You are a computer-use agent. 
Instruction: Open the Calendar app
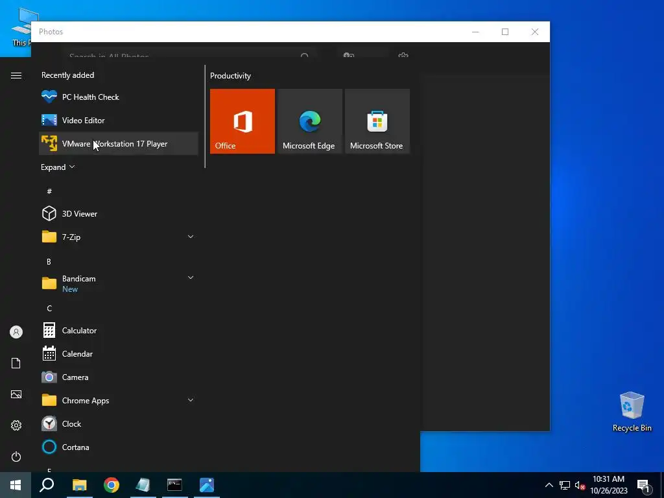click(x=119, y=353)
